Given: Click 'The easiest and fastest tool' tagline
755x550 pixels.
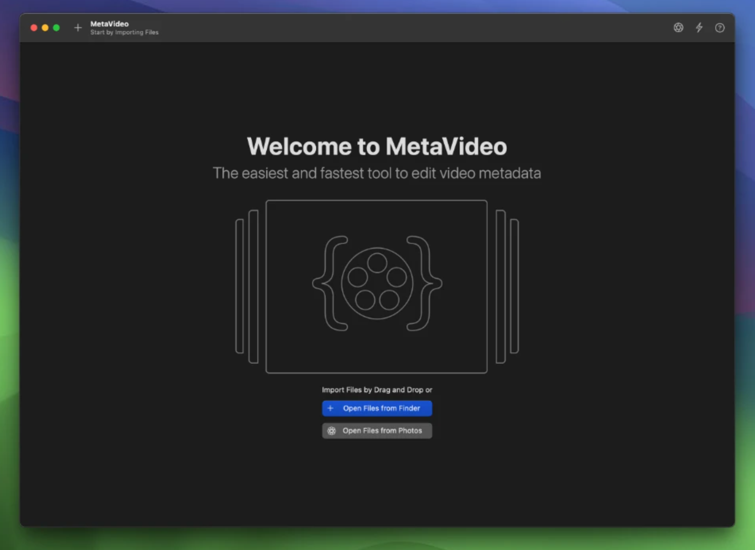Looking at the screenshot, I should 377,173.
